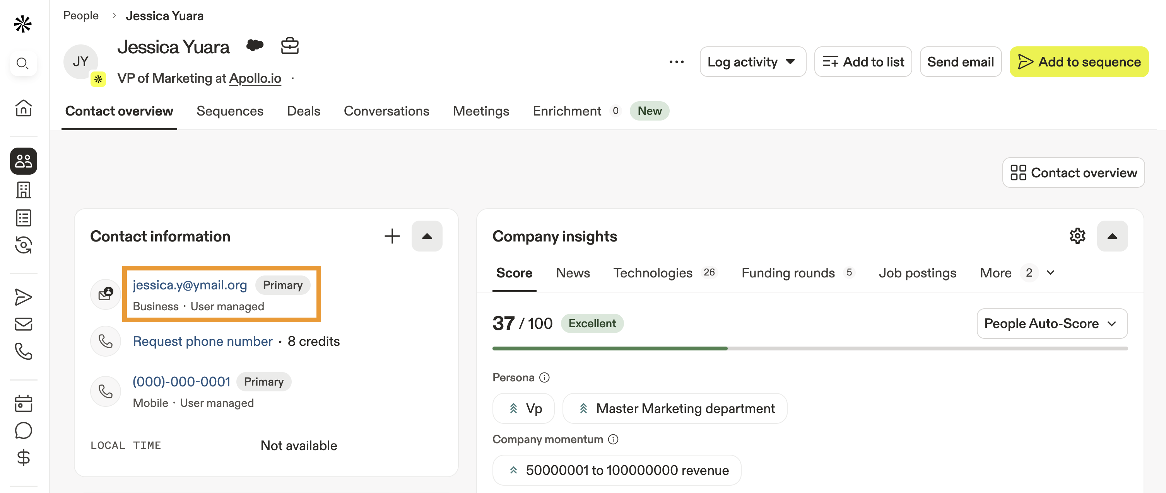This screenshot has height=493, width=1166.
Task: Open Companies building icon in sidebar
Action: coord(24,190)
